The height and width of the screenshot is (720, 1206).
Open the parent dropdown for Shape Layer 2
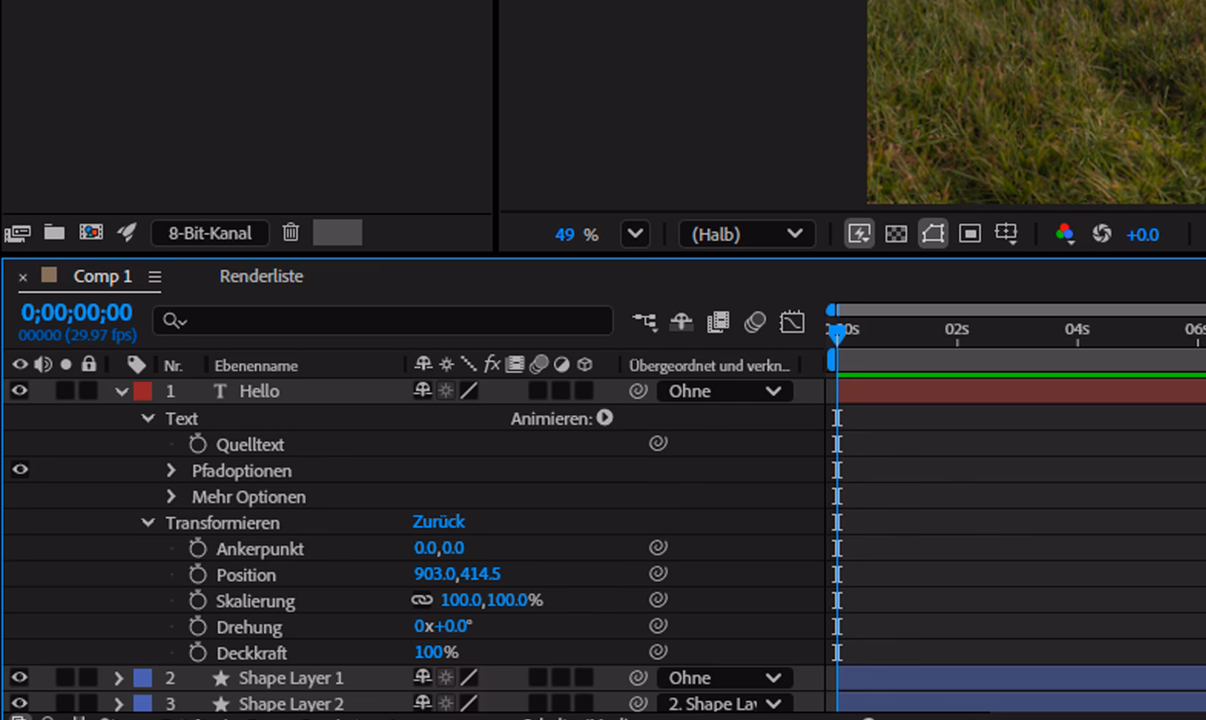724,703
